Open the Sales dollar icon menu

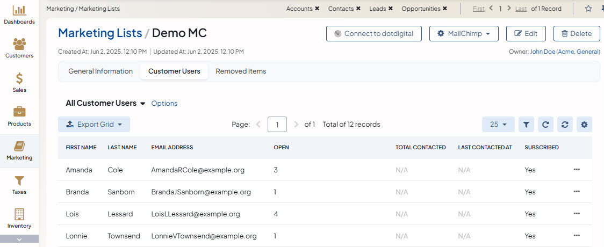point(19,83)
